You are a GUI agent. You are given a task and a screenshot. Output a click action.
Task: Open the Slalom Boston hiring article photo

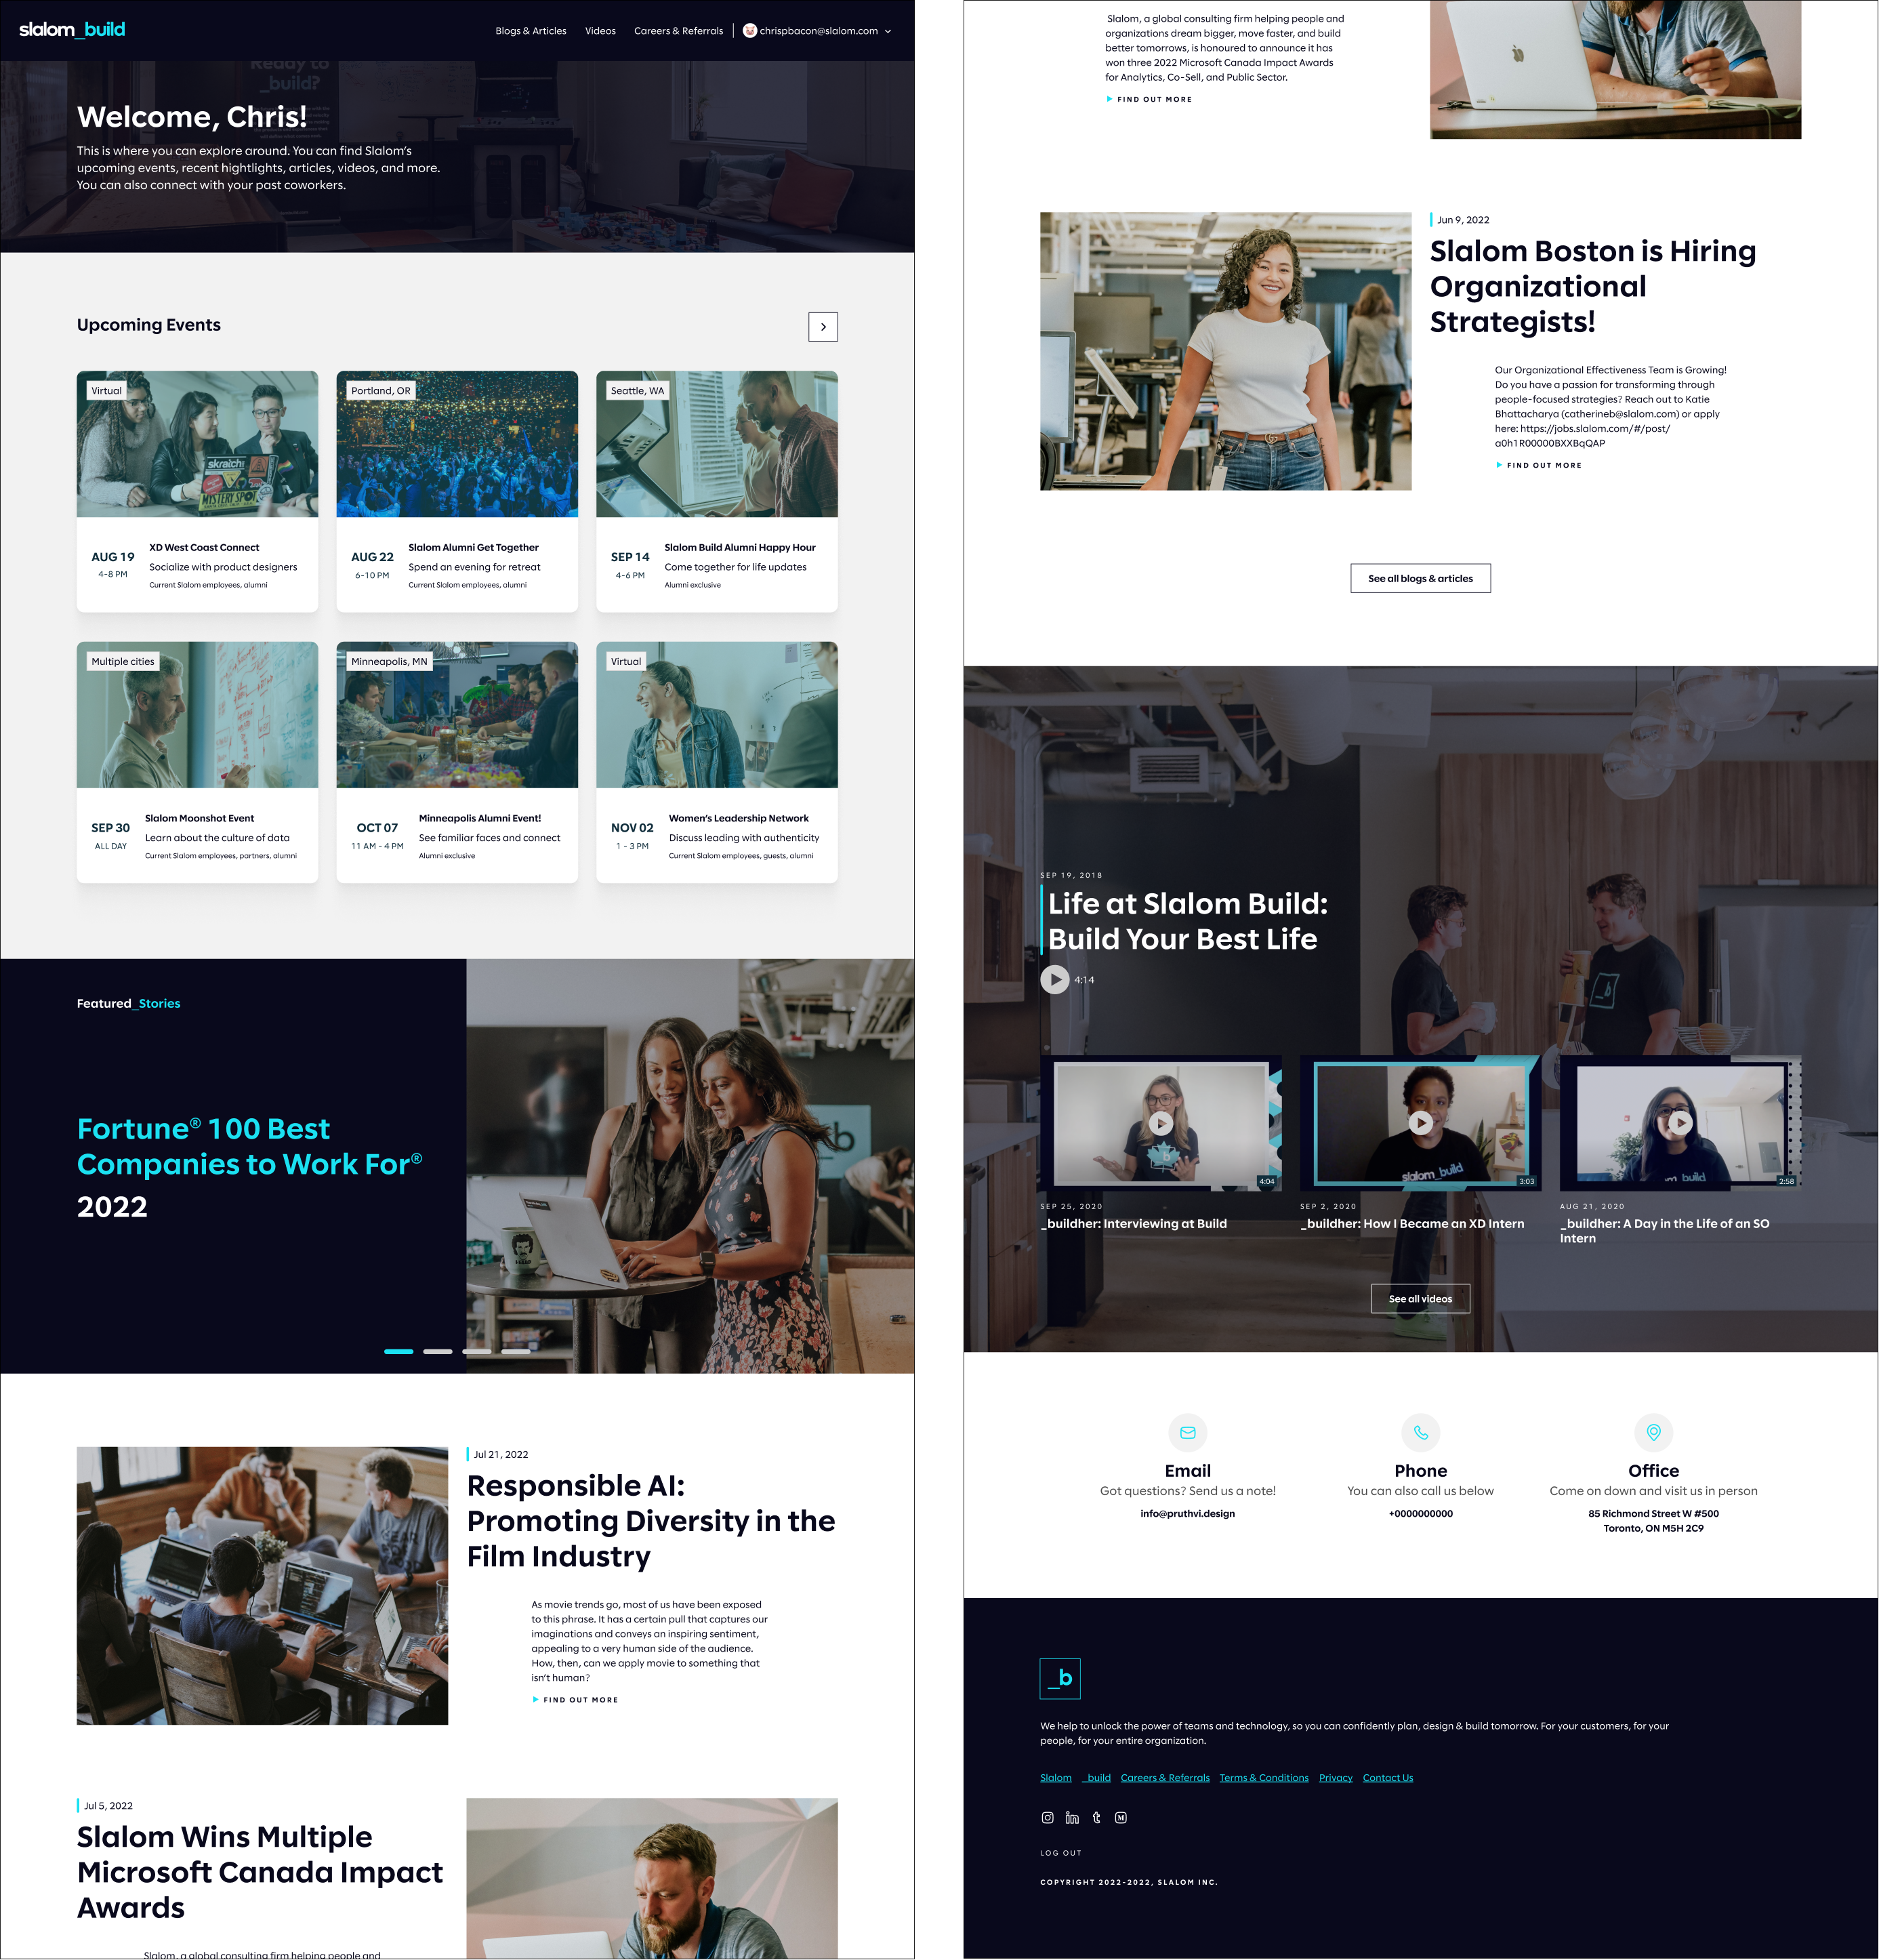tap(1225, 351)
